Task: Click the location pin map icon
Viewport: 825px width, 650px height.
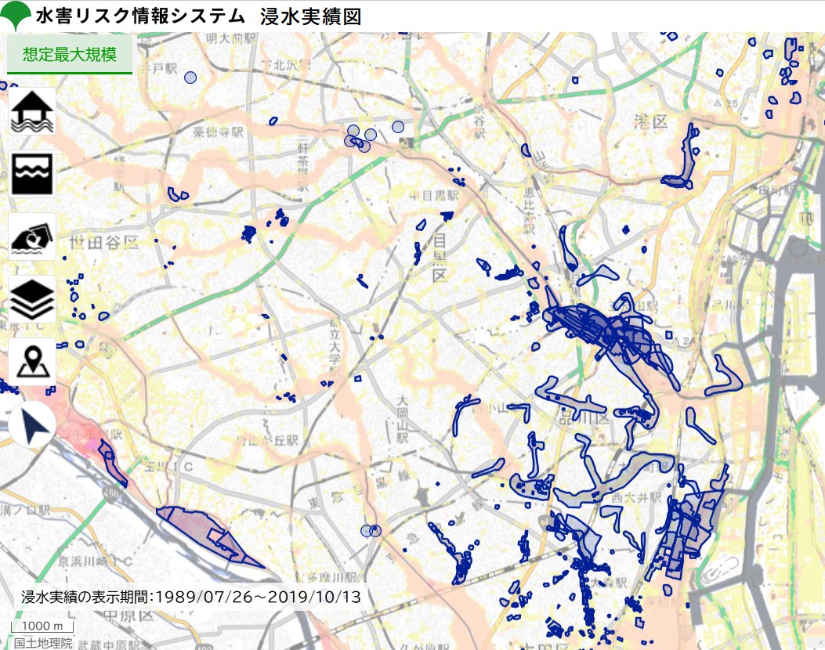Action: point(32,362)
